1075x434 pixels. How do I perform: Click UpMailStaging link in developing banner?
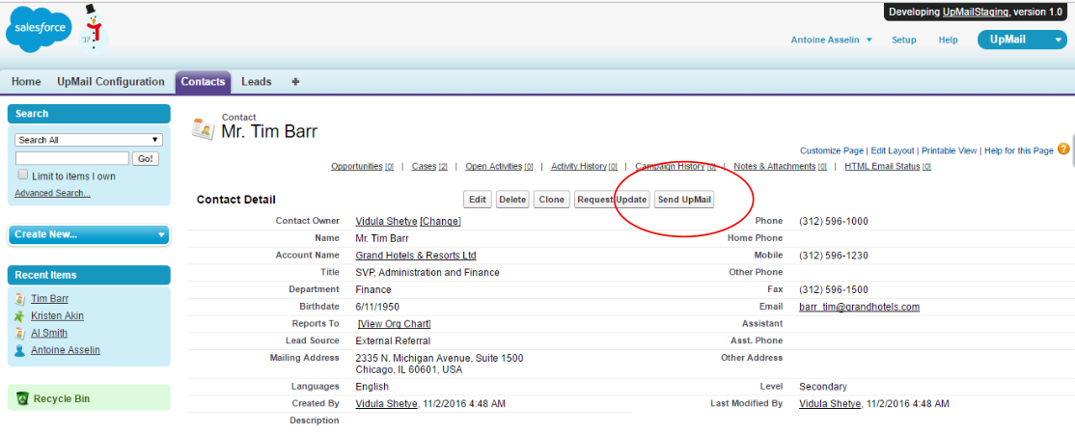pos(975,12)
